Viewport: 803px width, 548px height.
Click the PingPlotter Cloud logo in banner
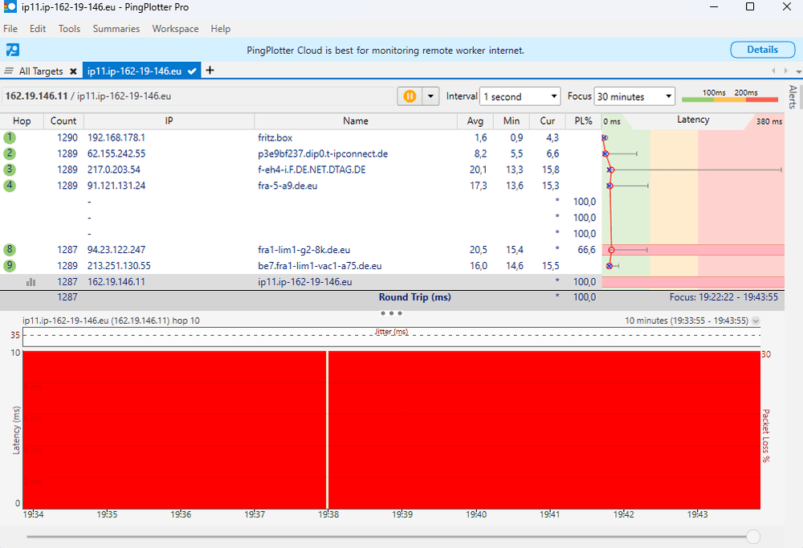point(12,50)
